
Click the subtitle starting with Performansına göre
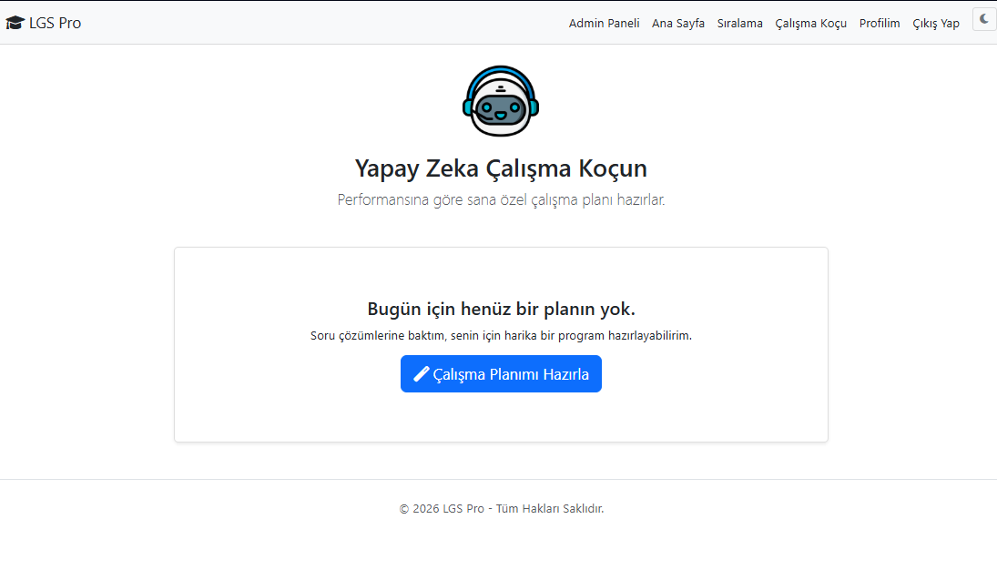tap(501, 199)
